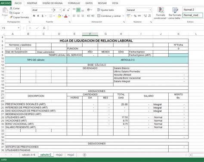Align text right
204x162 pixels.
click(x=83, y=16)
